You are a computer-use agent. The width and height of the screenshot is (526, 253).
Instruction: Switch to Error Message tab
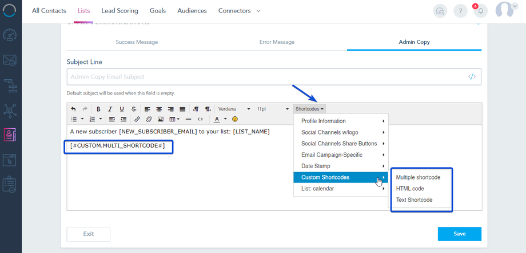[277, 42]
